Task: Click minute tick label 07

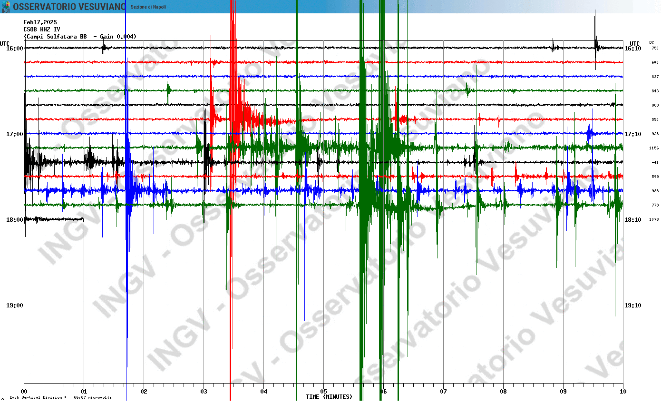Action: (444, 392)
